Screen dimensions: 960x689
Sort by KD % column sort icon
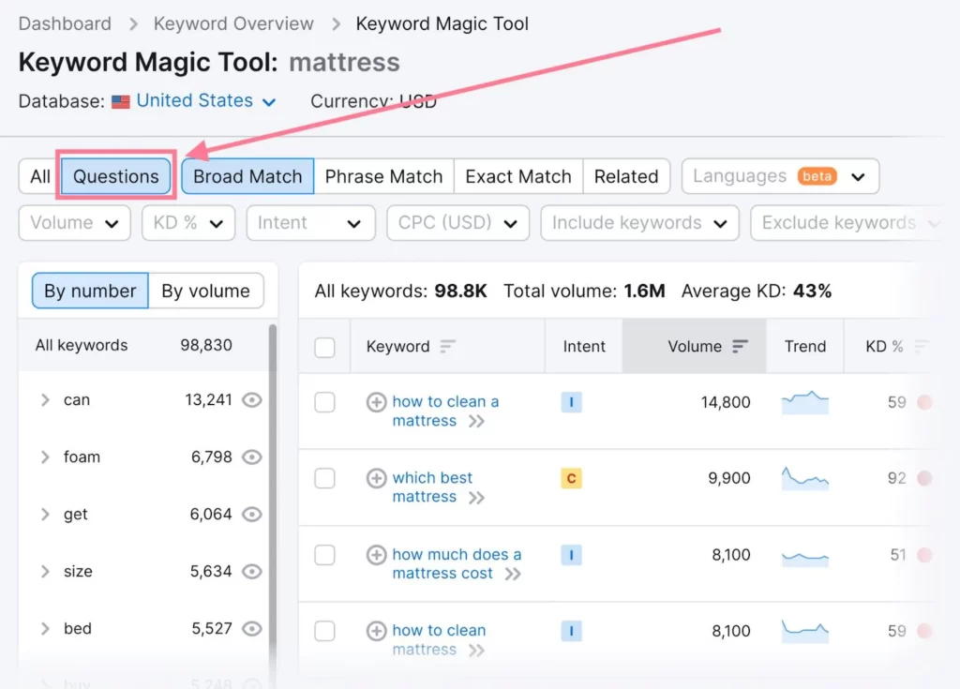921,347
